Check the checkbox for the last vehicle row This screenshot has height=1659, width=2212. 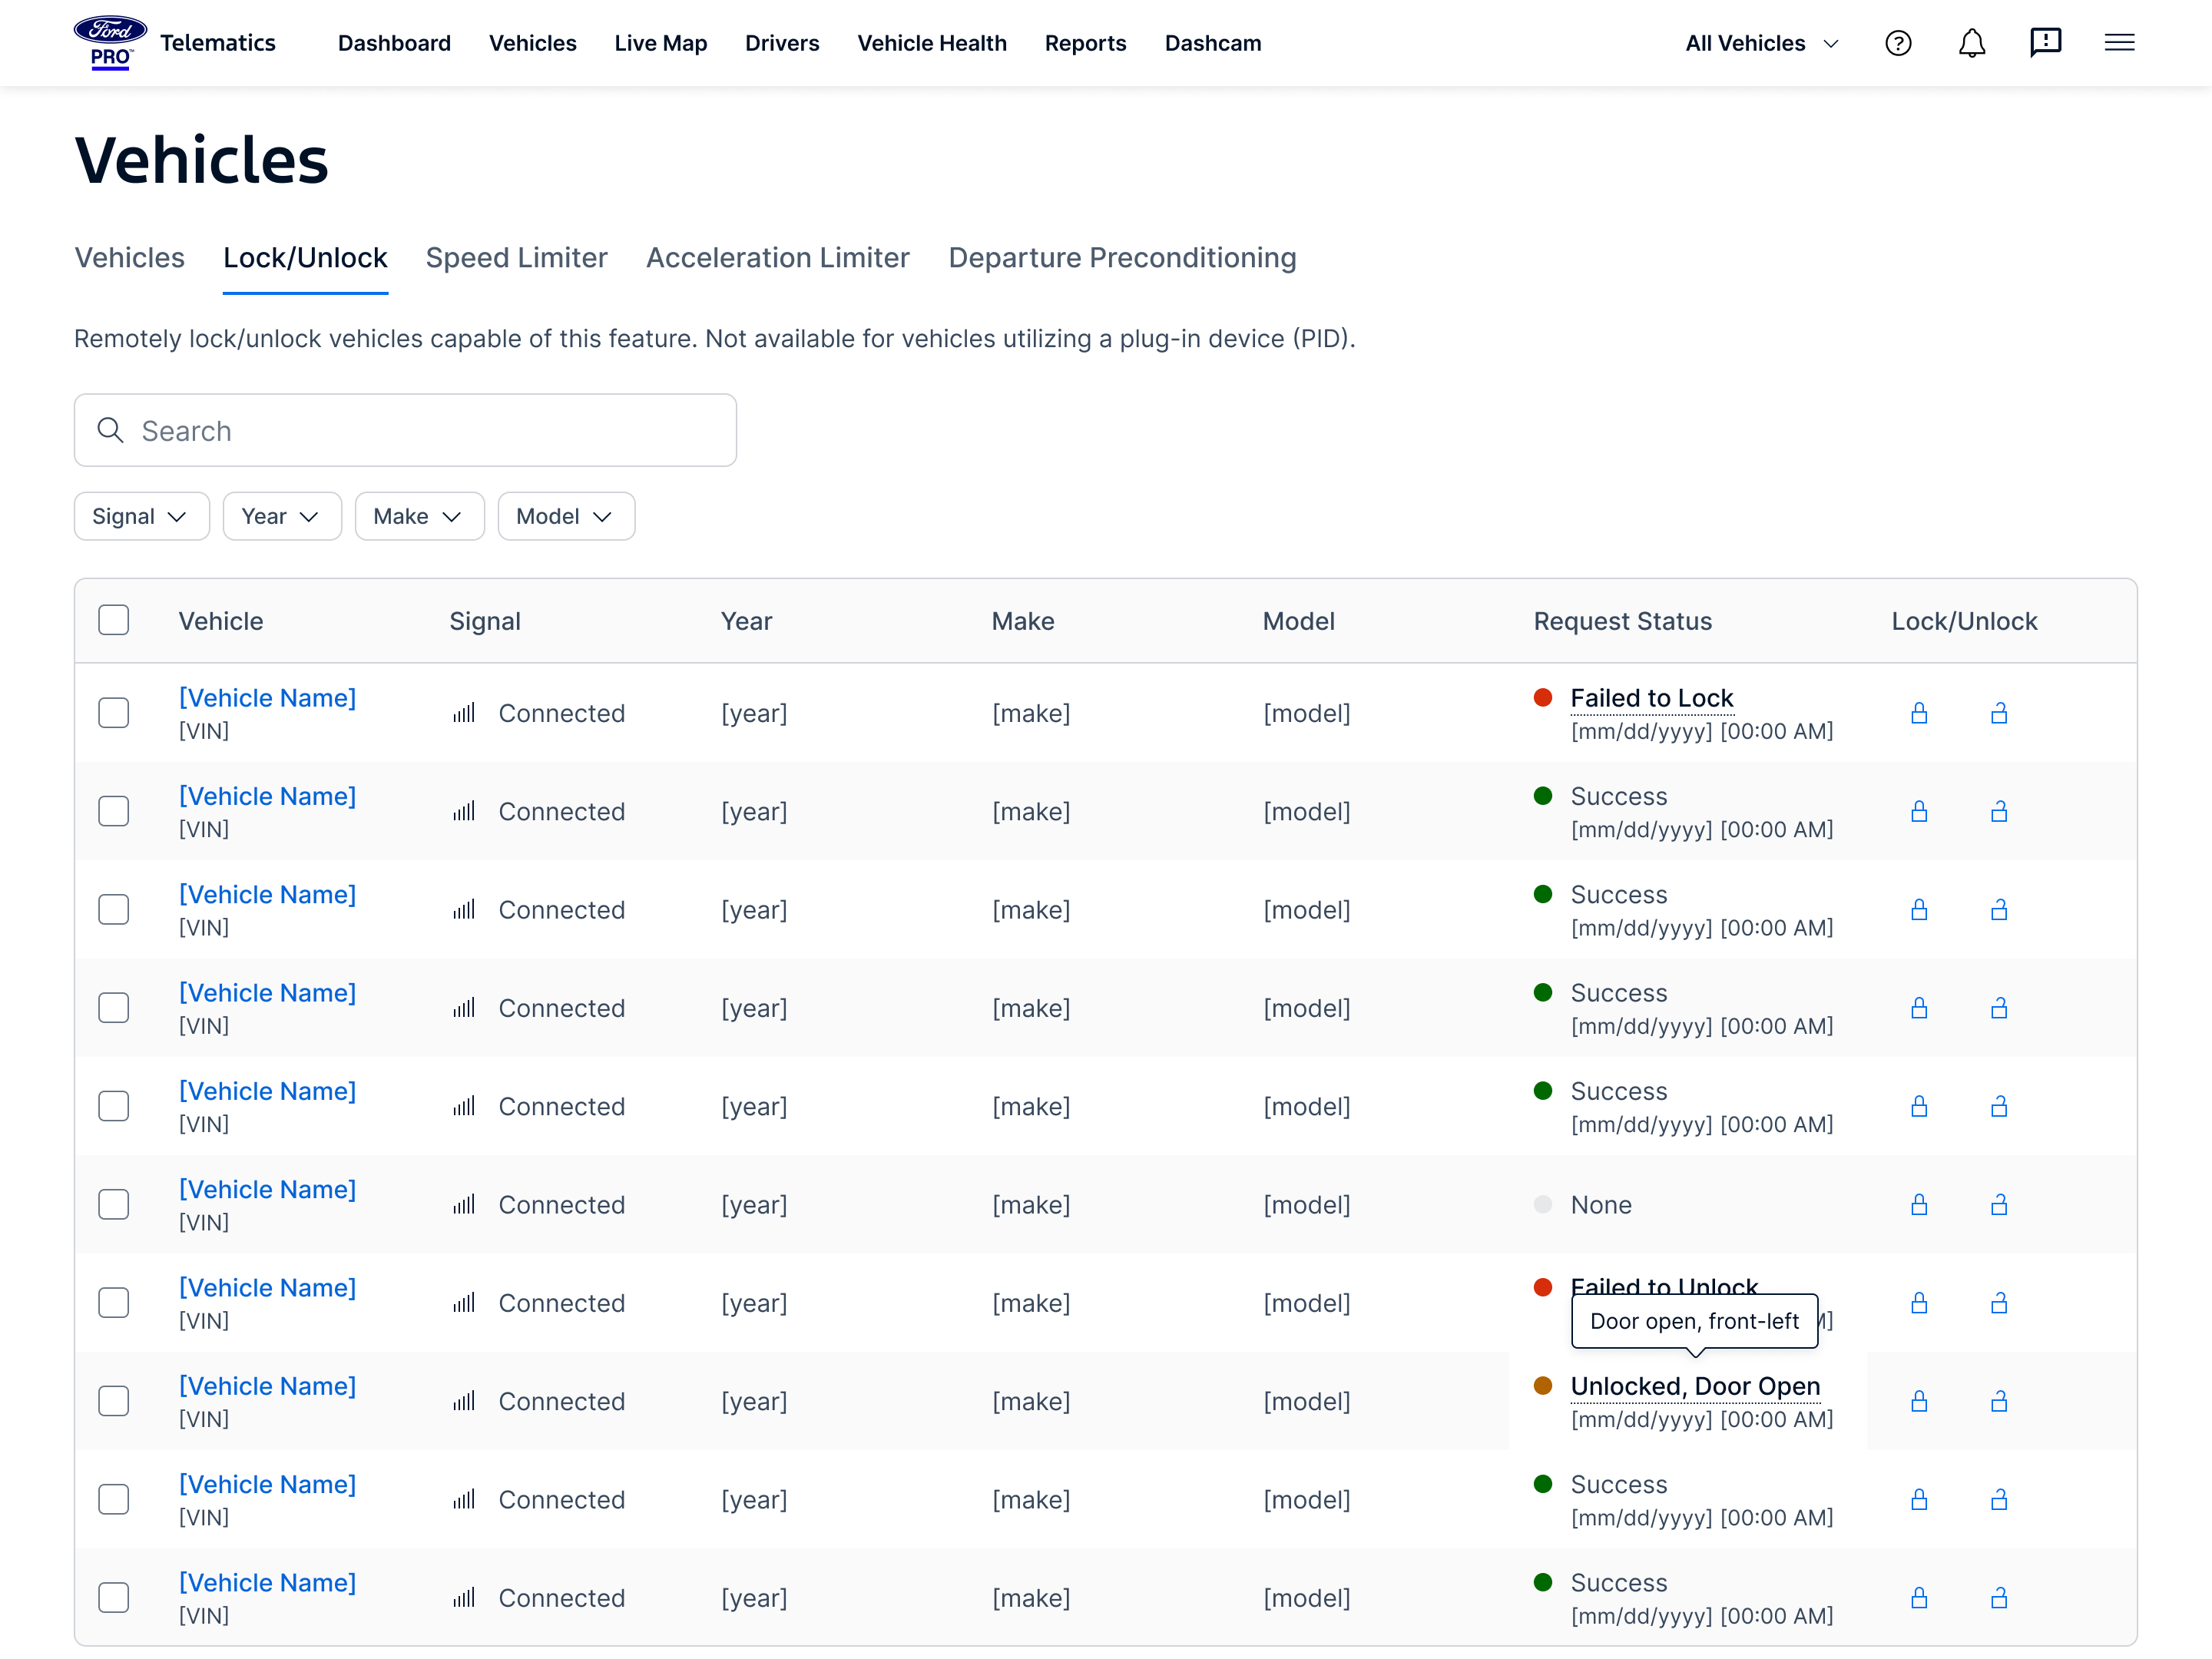point(114,1597)
